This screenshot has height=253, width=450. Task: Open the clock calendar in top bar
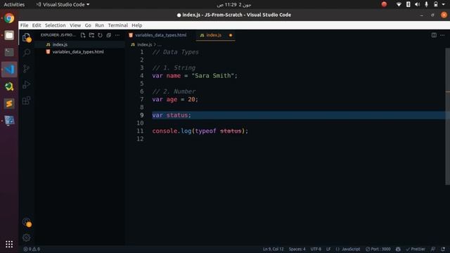[234, 5]
